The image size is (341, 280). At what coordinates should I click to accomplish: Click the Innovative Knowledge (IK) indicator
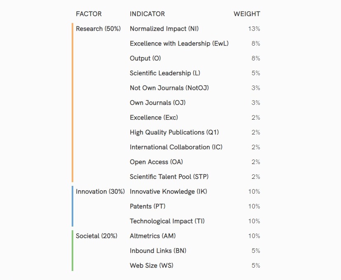pos(168,192)
